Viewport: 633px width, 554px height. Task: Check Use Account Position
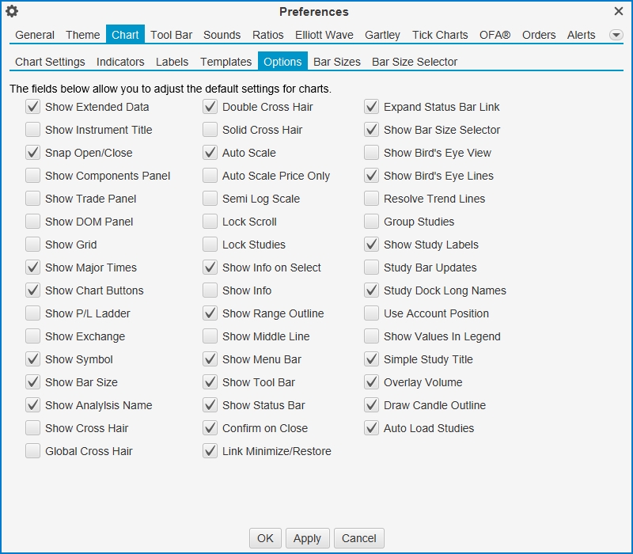click(x=371, y=313)
